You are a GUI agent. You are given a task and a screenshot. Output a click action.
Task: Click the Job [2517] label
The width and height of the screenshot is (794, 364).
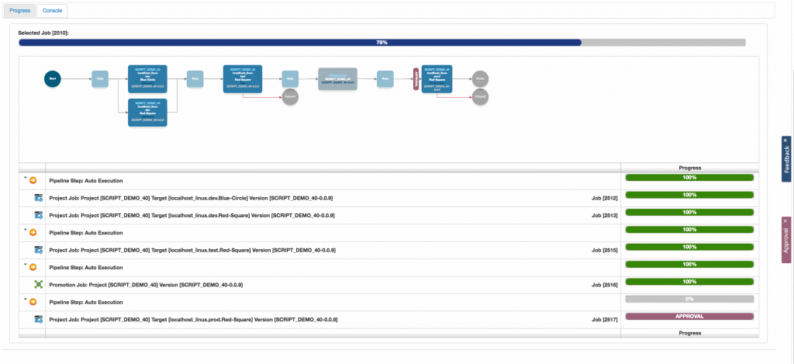pyautogui.click(x=605, y=320)
